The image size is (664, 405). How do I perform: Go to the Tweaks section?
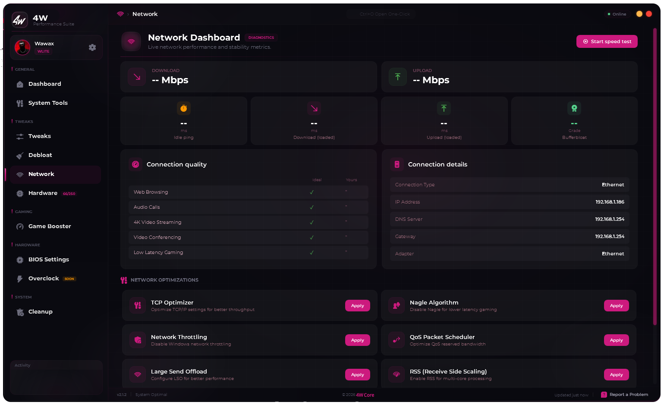click(x=55, y=136)
